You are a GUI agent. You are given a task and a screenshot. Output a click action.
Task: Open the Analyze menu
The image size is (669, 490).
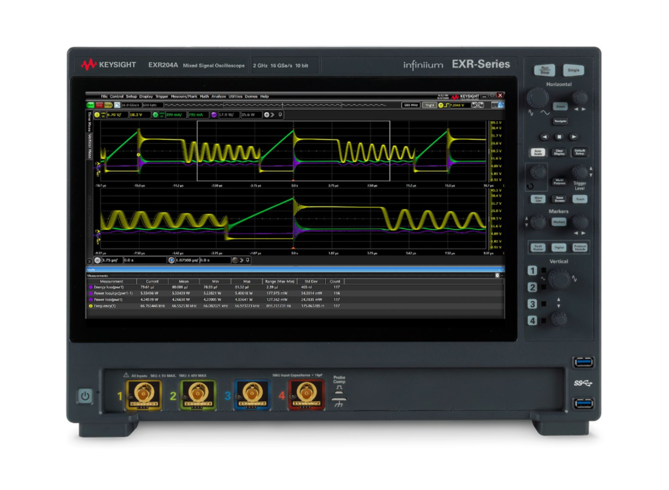click(x=218, y=97)
